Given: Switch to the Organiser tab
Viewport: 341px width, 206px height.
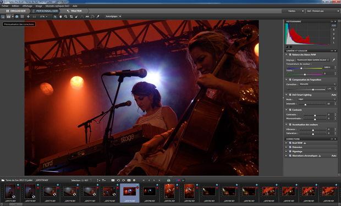Looking at the screenshot, I should tap(15, 11).
